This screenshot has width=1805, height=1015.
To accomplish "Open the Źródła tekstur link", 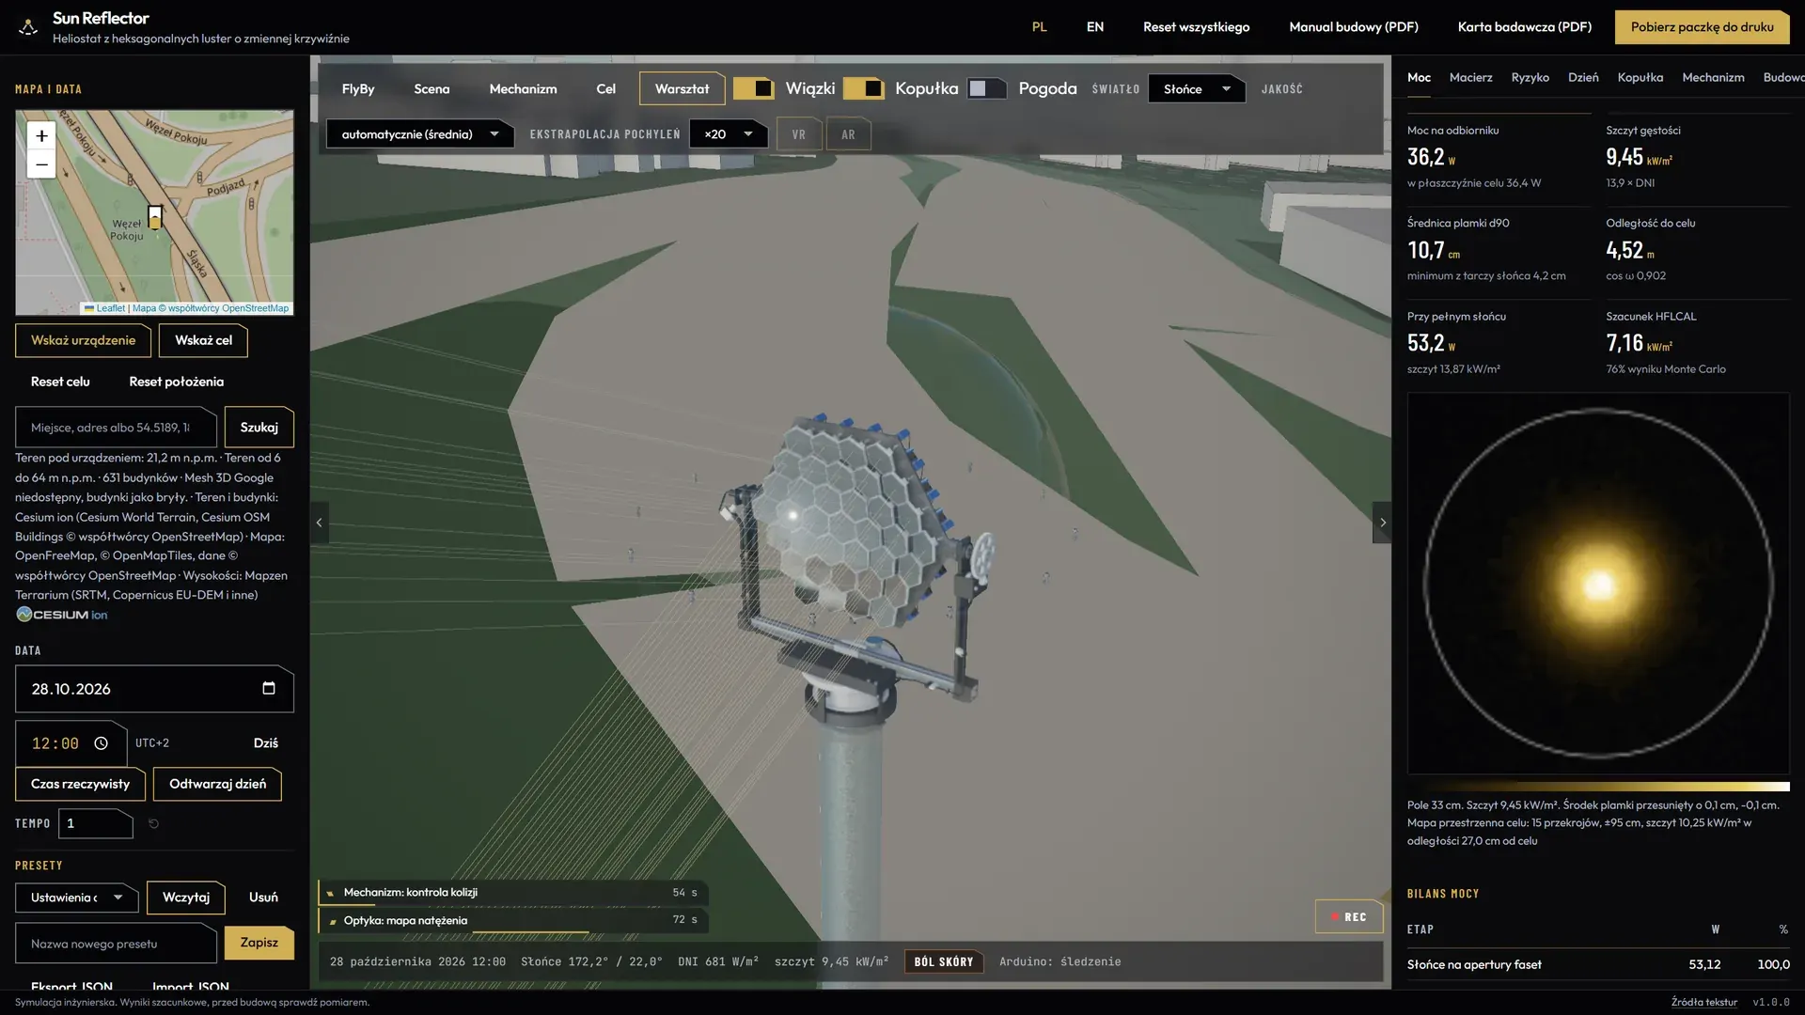I will coord(1703,1002).
